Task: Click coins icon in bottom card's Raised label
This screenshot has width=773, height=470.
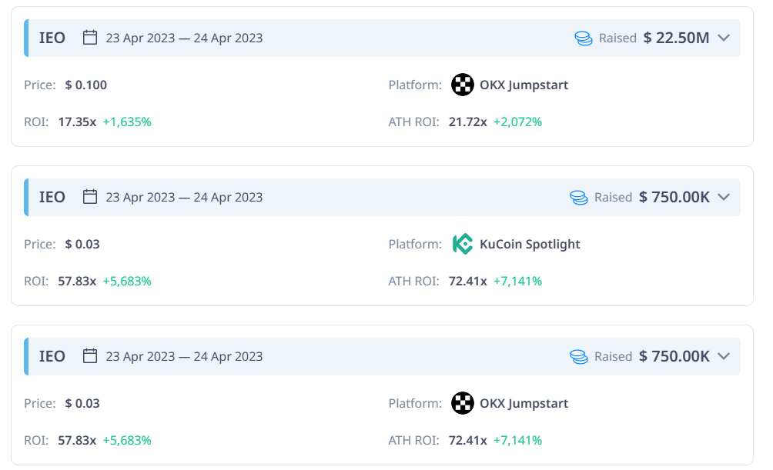Action: coord(579,356)
